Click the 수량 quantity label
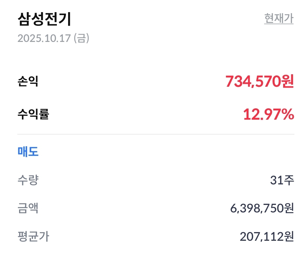Image resolution: width=308 pixels, height=261 pixels. click(28, 181)
